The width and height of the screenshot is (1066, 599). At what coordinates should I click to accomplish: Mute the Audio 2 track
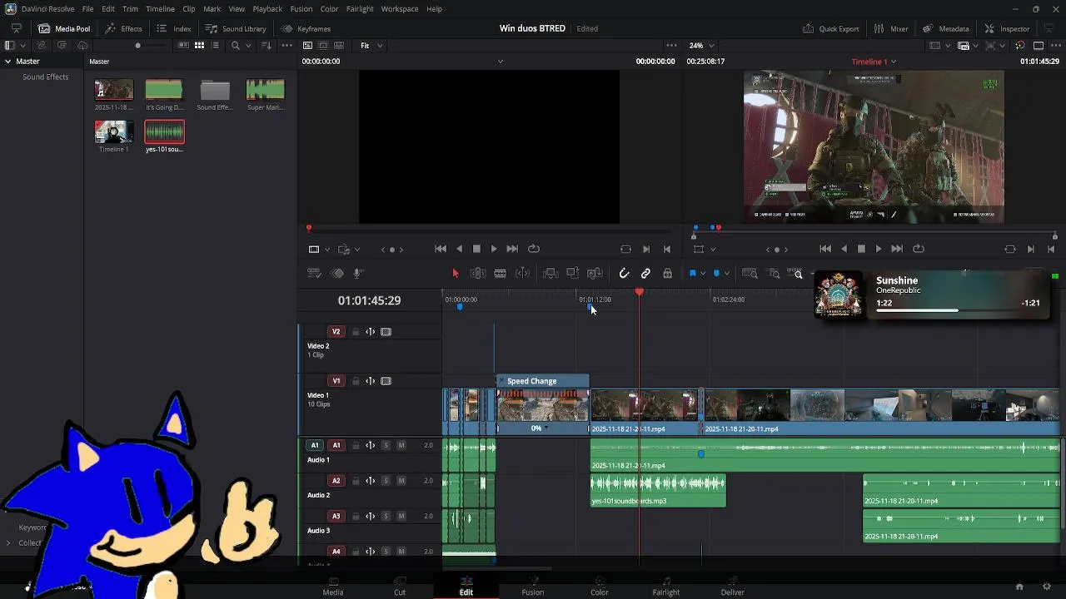point(401,481)
